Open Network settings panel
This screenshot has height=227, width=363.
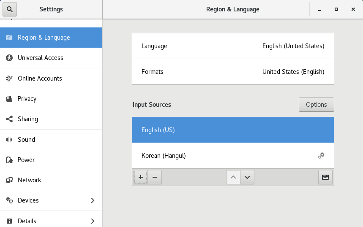coord(51,180)
